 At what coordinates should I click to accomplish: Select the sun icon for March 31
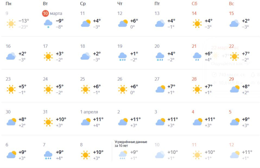pyautogui.click(x=48, y=122)
